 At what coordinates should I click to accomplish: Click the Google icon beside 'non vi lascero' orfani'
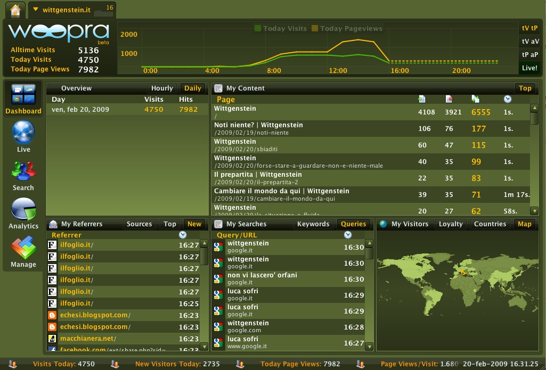[x=218, y=279]
